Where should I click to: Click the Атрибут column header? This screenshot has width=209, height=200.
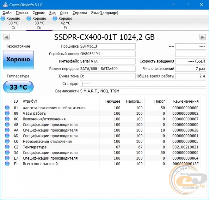pos(60,101)
